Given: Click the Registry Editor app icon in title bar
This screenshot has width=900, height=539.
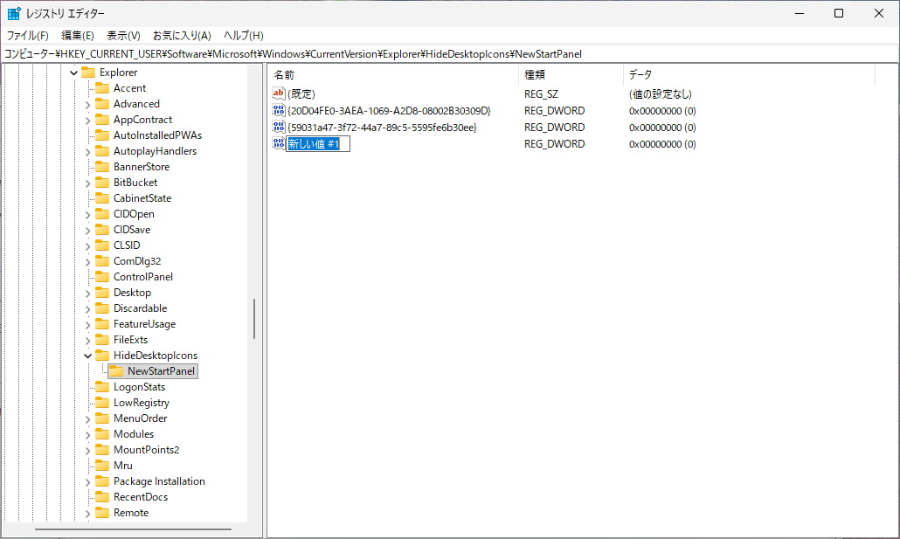Looking at the screenshot, I should [14, 14].
